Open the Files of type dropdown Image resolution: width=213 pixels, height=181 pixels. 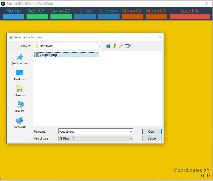96,138
